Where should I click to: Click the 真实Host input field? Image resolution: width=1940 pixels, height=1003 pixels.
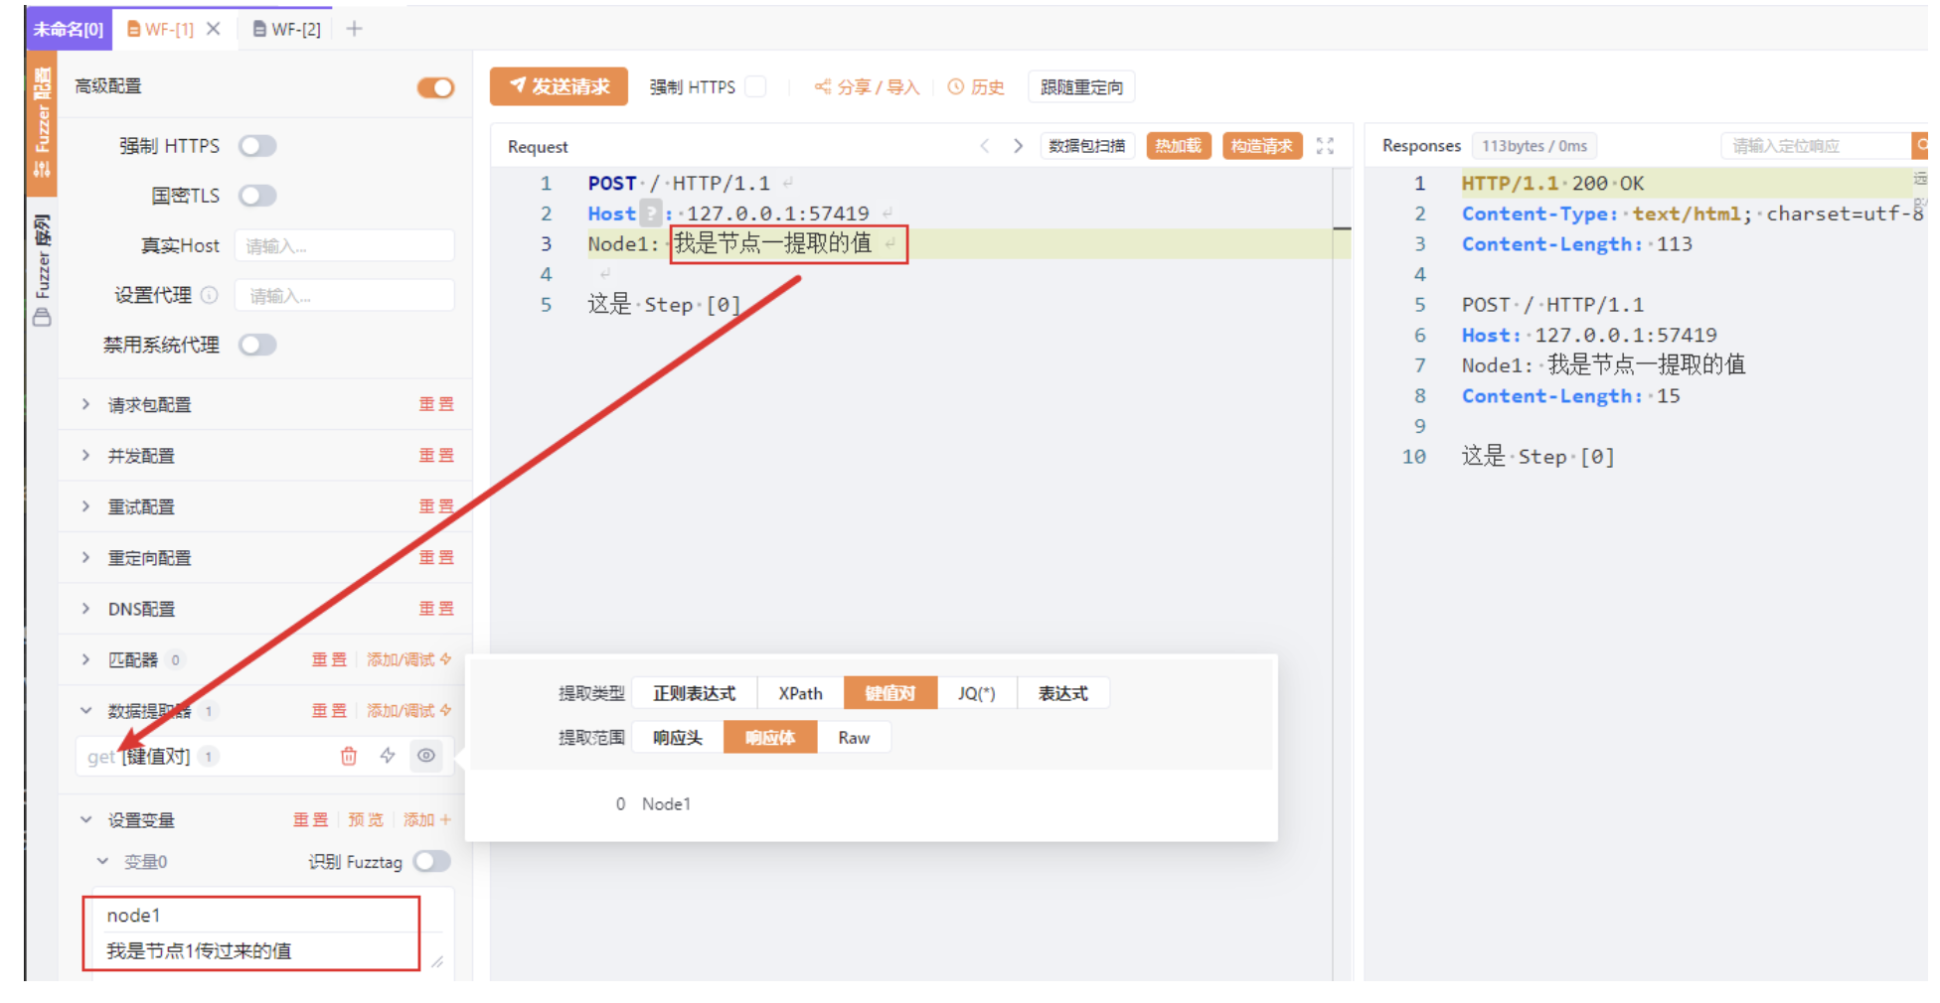(x=344, y=246)
